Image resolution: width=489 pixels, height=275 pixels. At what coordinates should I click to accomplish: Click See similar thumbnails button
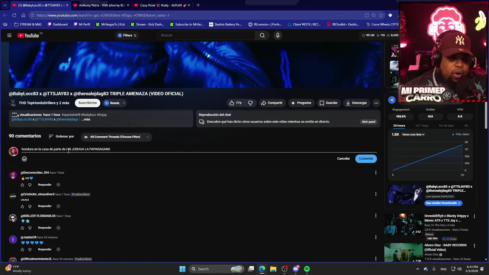[x=443, y=203]
